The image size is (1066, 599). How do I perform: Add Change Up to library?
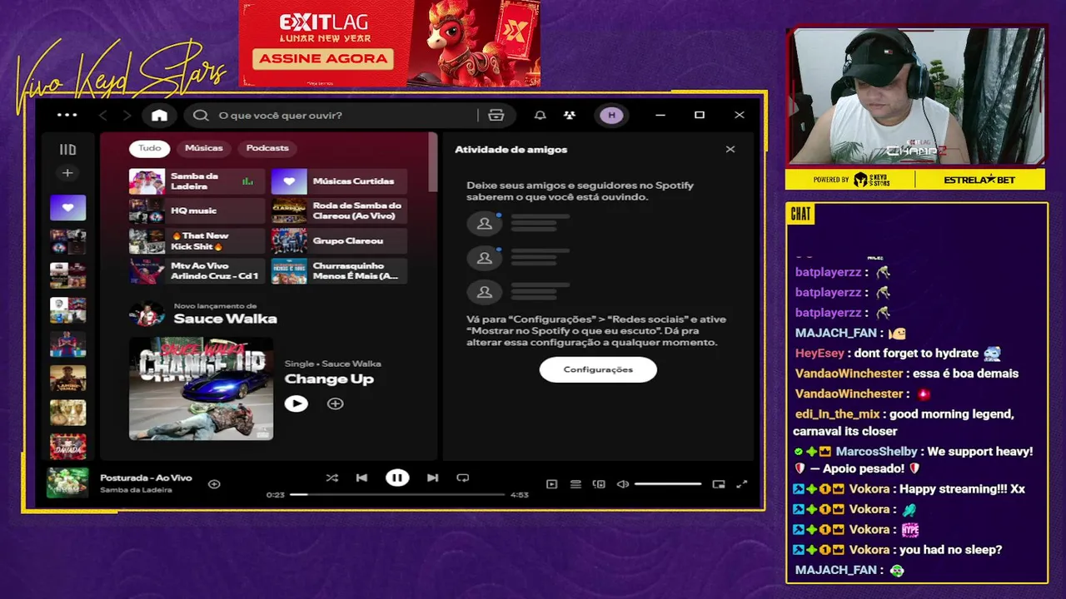(335, 403)
